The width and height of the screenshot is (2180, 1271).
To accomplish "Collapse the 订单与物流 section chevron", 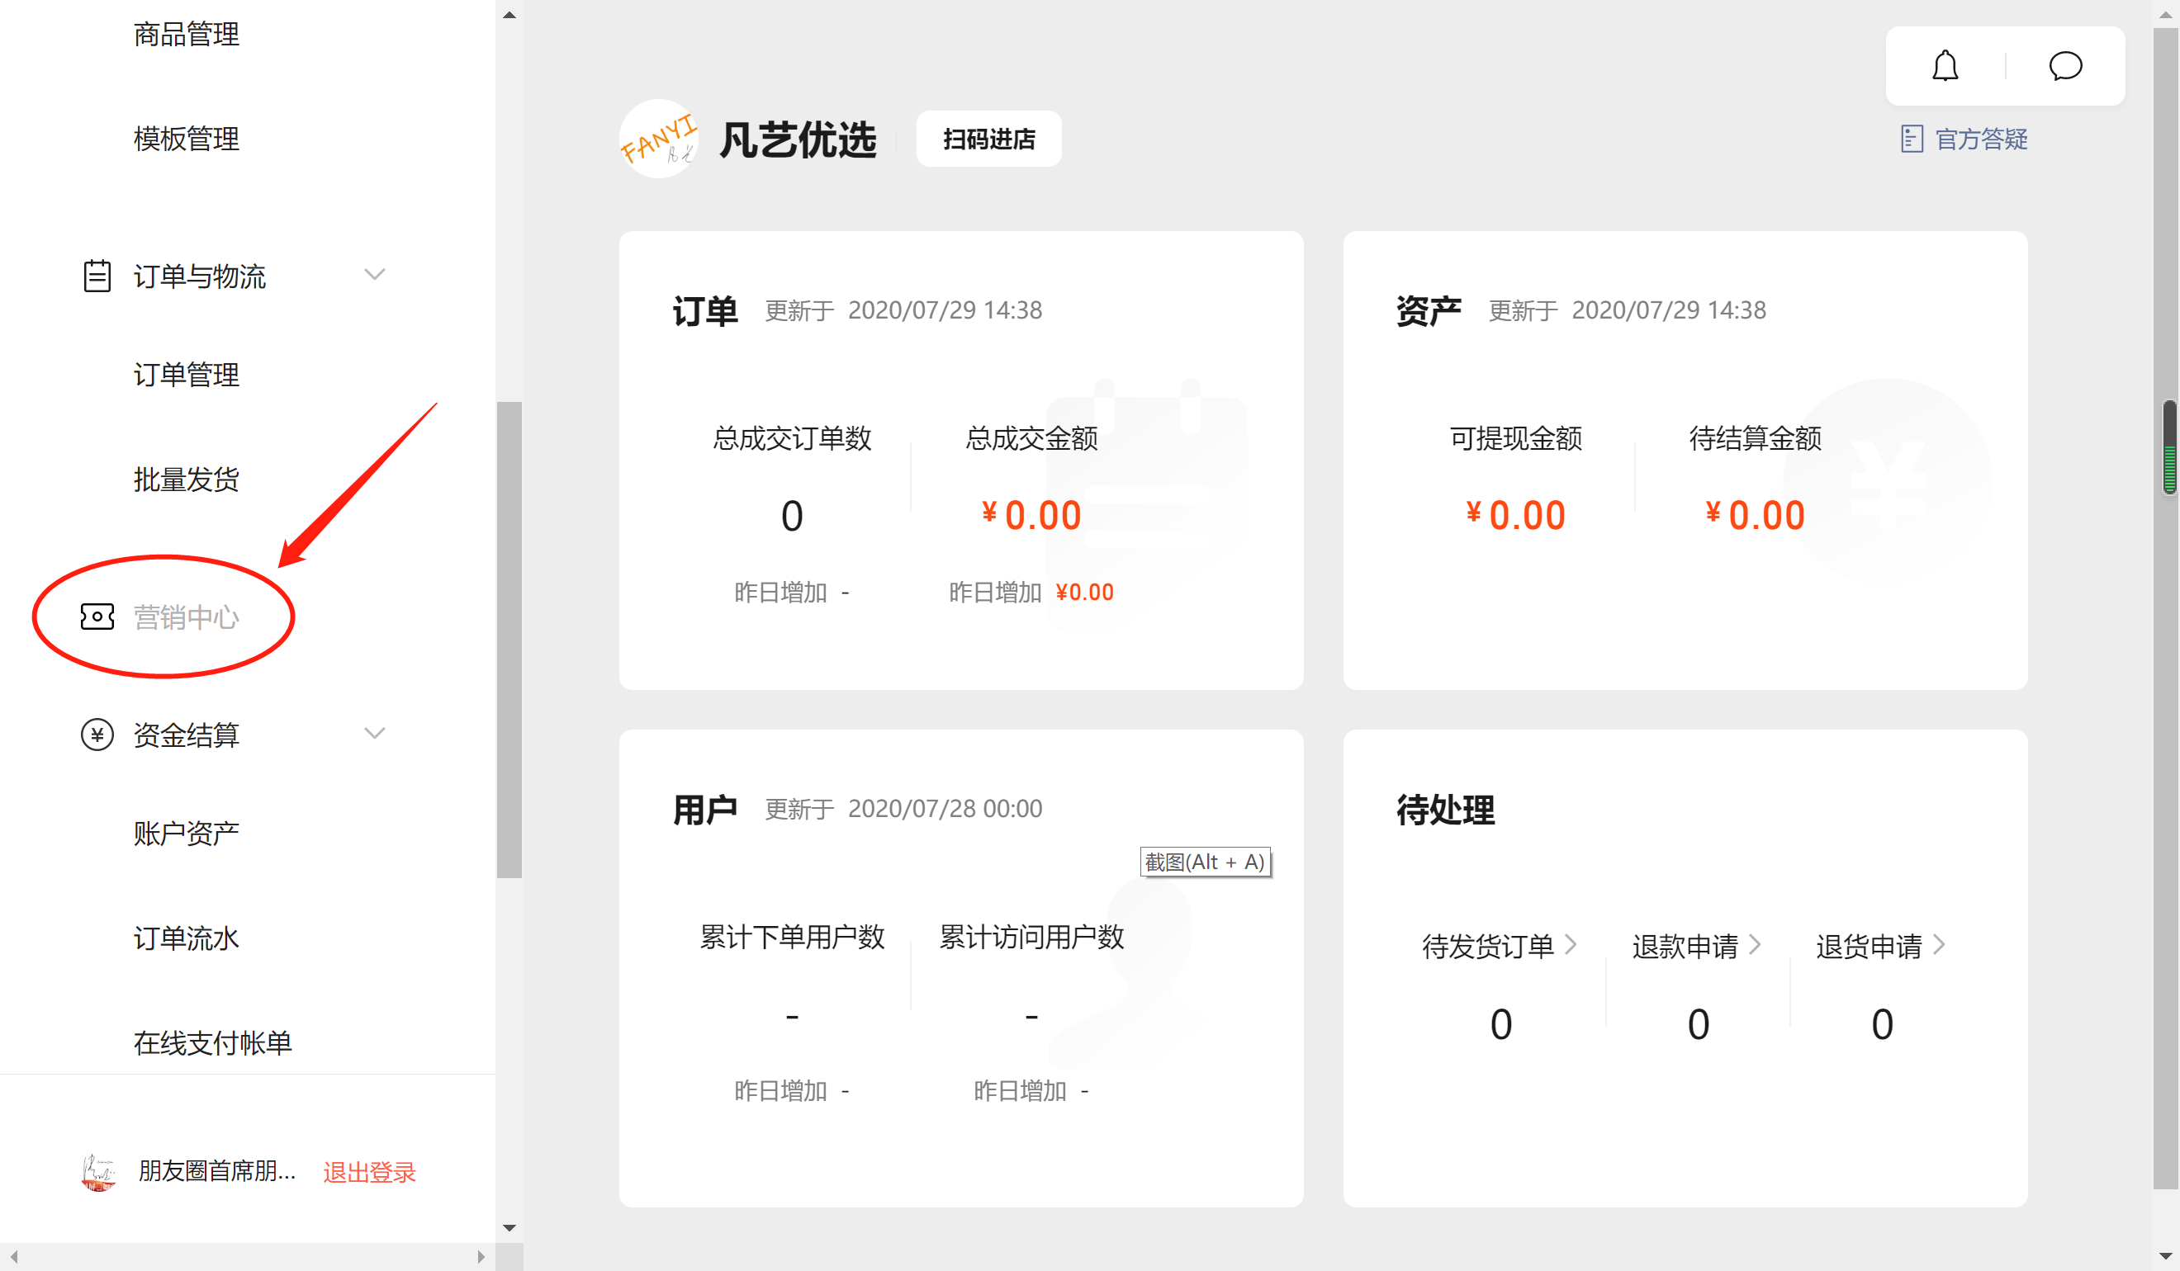I will [x=375, y=275].
